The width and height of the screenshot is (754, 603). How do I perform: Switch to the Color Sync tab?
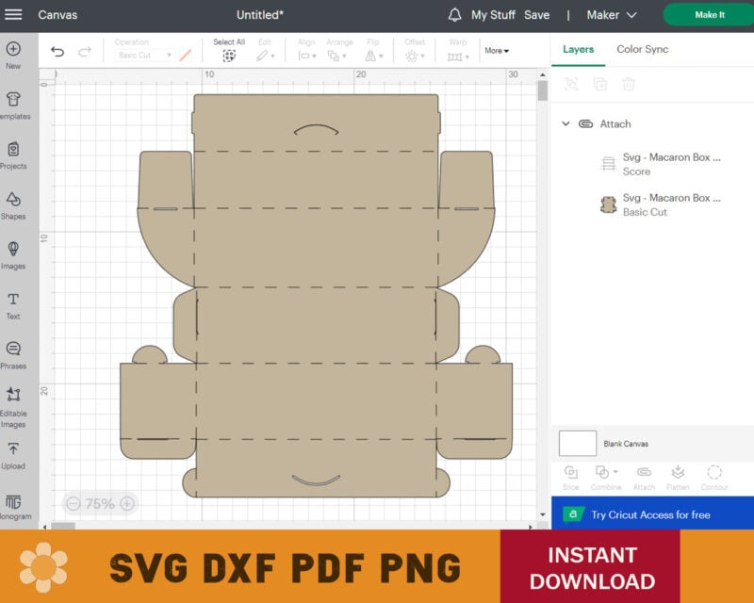(643, 49)
